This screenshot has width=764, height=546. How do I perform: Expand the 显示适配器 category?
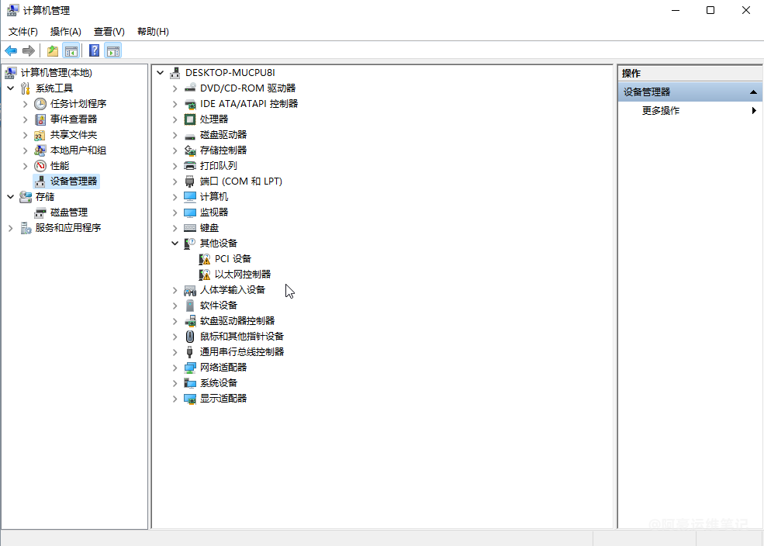pyautogui.click(x=175, y=398)
